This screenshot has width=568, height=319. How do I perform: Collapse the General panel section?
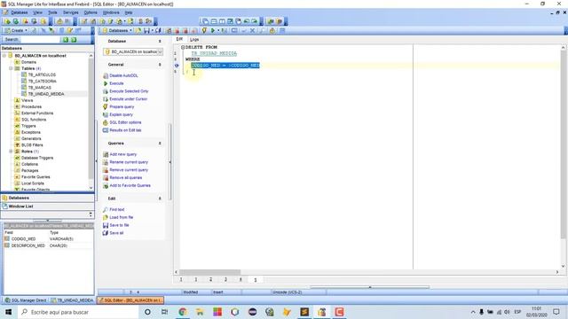click(160, 65)
